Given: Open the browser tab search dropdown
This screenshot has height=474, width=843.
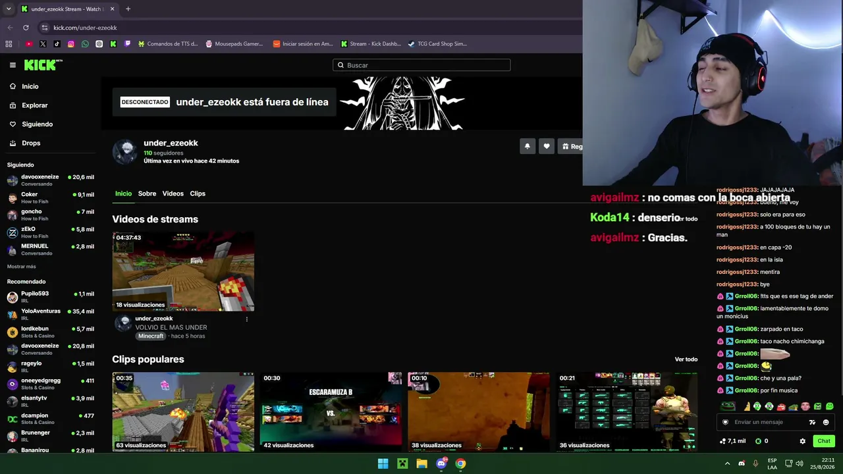Looking at the screenshot, I should pyautogui.click(x=9, y=9).
